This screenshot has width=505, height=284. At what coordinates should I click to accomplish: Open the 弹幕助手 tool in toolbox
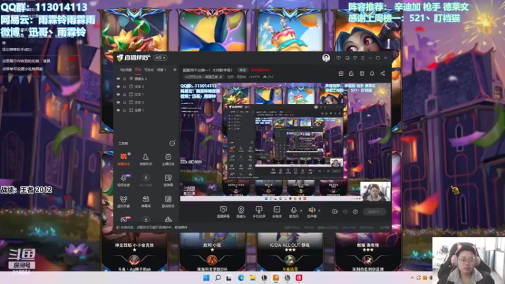click(x=123, y=160)
